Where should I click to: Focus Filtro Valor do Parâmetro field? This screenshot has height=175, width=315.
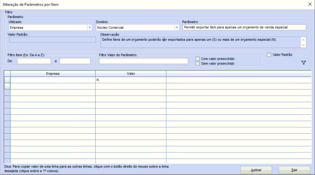(143, 61)
